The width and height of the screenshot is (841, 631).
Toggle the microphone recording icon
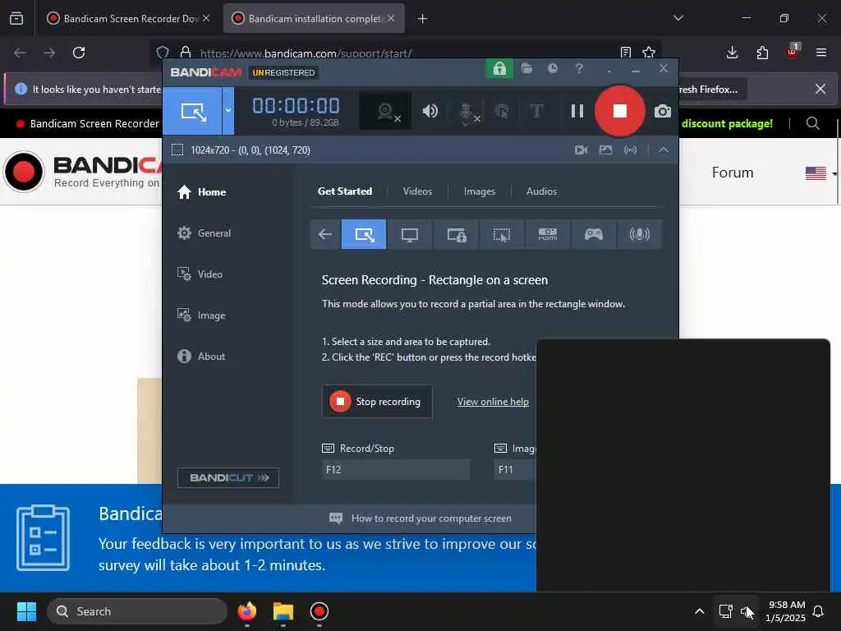pos(467,112)
